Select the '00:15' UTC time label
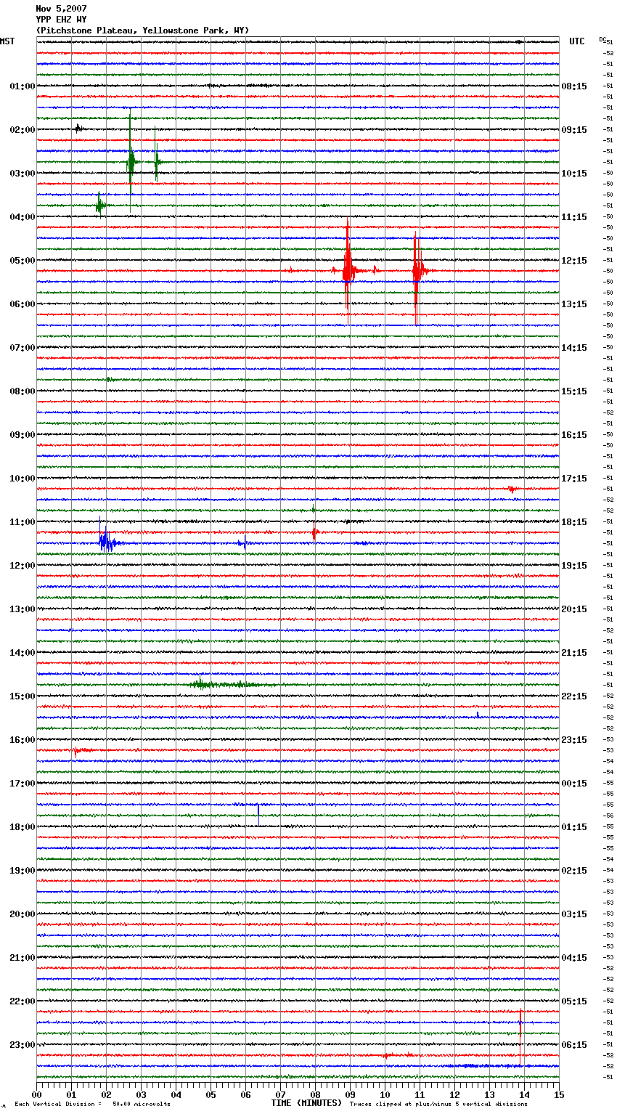This screenshot has width=617, height=1114. [574, 784]
